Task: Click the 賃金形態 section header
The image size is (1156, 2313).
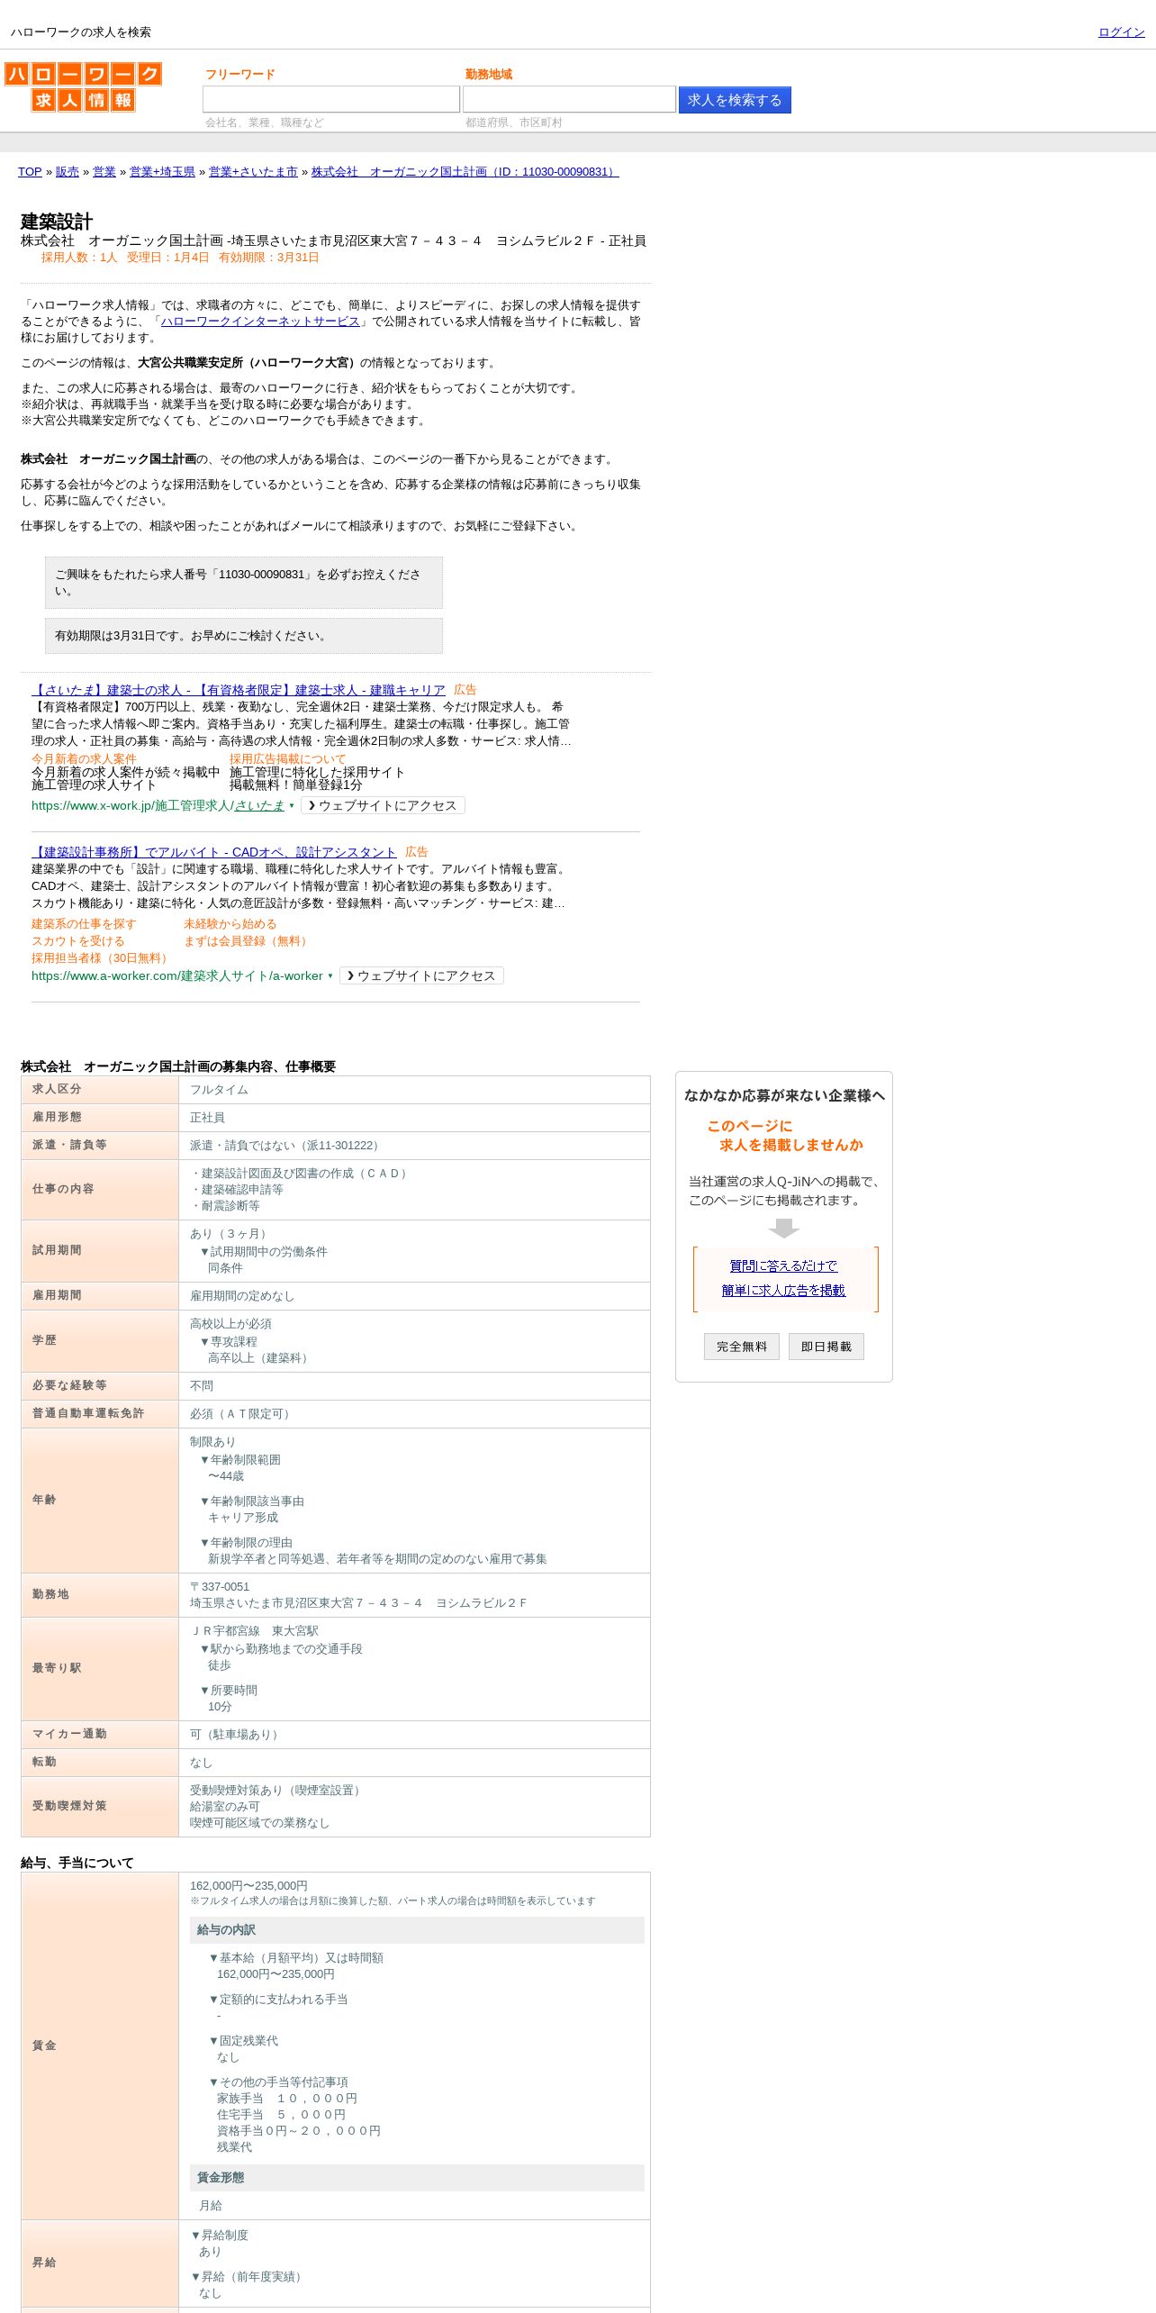Action: coord(417,2178)
